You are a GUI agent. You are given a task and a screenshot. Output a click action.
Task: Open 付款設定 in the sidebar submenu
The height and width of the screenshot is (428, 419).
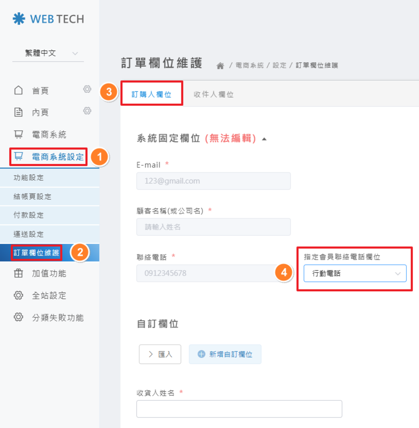[x=28, y=215]
